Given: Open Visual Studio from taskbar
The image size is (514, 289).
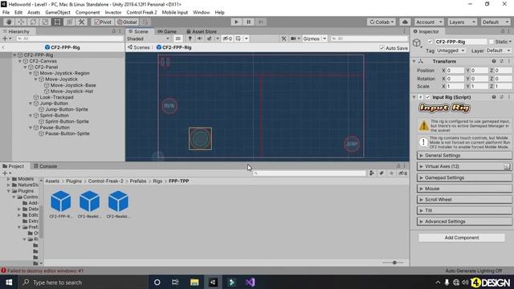Looking at the screenshot, I should [250, 282].
